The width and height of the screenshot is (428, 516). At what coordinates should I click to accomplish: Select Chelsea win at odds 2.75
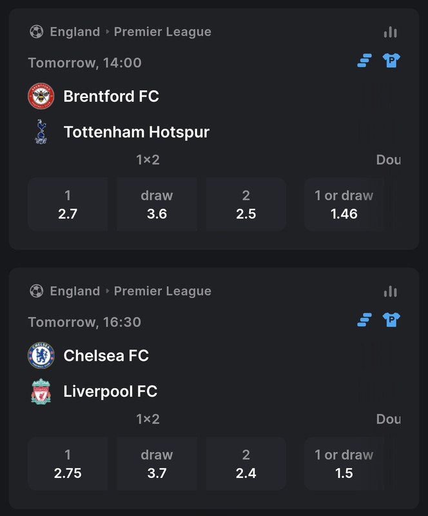tap(68, 464)
